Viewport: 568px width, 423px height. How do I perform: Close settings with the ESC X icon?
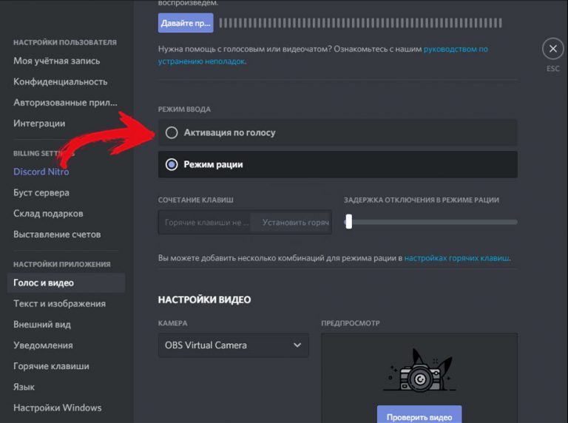552,50
